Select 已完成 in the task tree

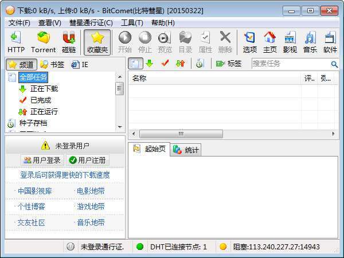click(41, 100)
